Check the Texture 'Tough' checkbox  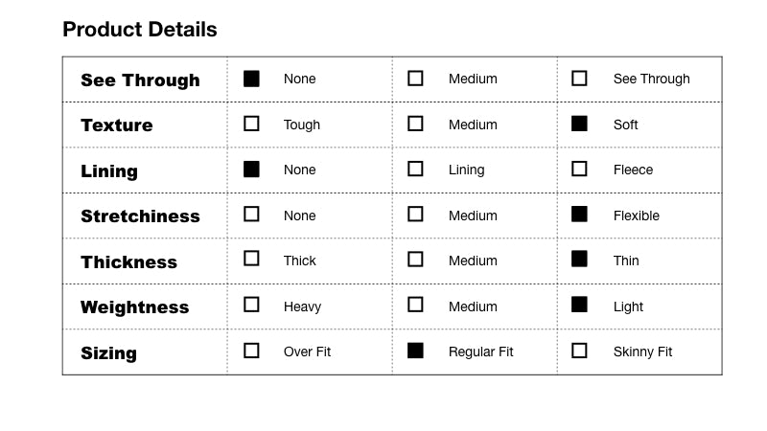click(x=251, y=124)
